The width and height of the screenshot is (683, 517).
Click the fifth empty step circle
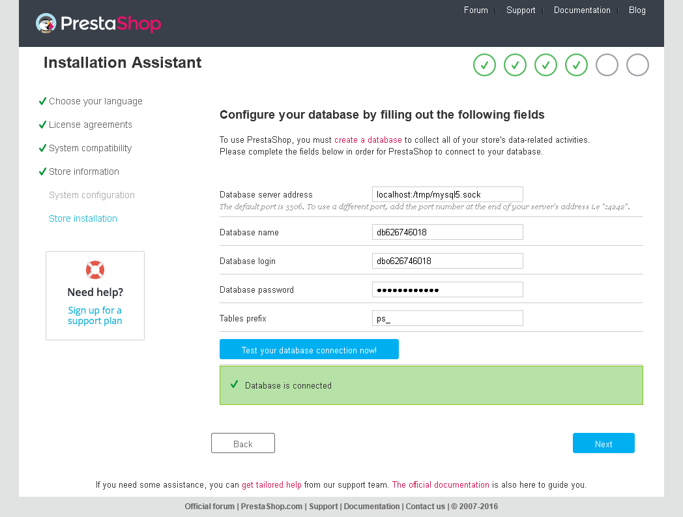(x=607, y=65)
